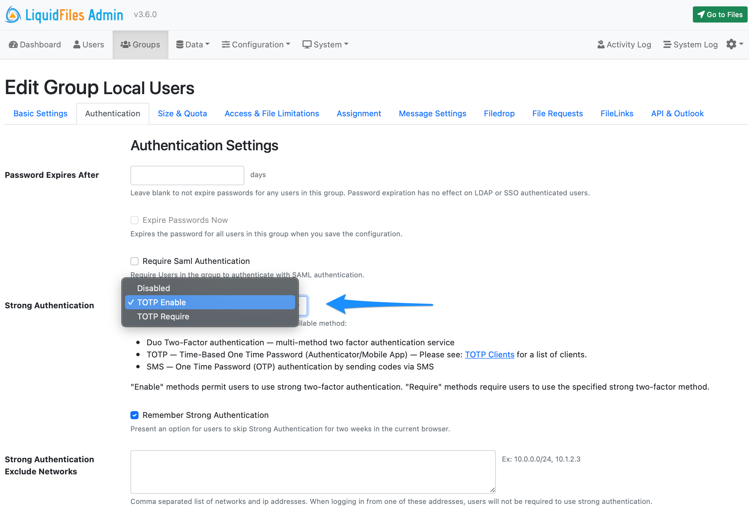Open the TOTP Clients link
749x511 pixels.
[489, 355]
